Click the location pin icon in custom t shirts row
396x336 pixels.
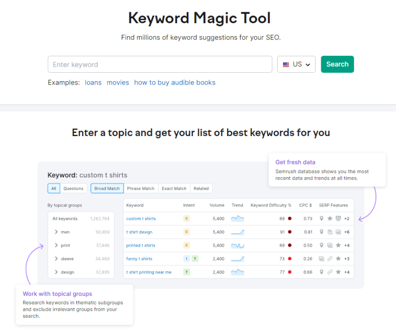coord(322,218)
